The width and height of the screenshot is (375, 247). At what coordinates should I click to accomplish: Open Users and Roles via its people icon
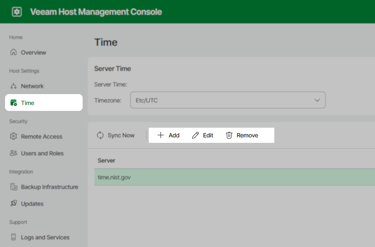pos(13,153)
